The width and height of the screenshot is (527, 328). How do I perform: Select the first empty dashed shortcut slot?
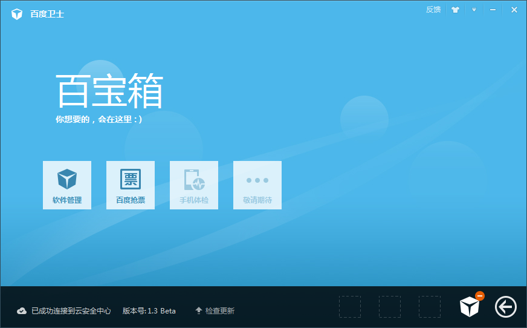[350, 307]
